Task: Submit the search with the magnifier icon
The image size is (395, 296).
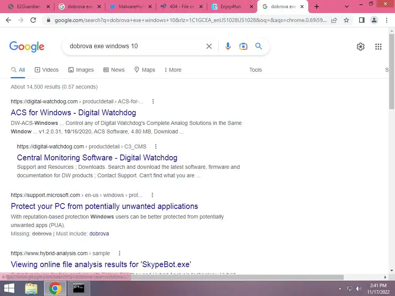Action: tap(258, 46)
